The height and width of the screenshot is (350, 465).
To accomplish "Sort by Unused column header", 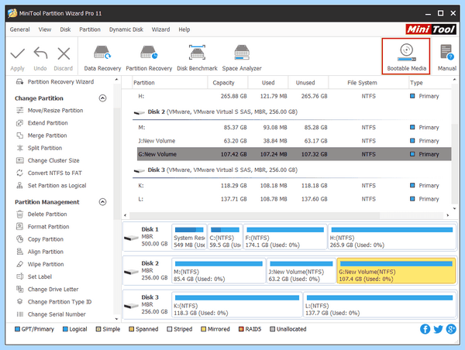I will click(308, 83).
